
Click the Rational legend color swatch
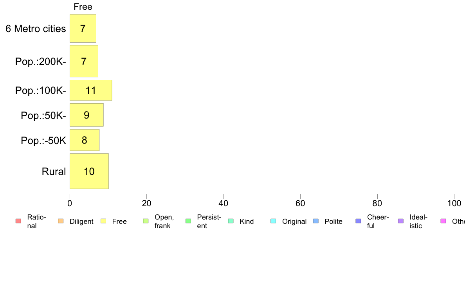pyautogui.click(x=18, y=221)
